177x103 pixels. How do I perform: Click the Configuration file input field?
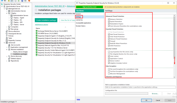coord(126,94)
